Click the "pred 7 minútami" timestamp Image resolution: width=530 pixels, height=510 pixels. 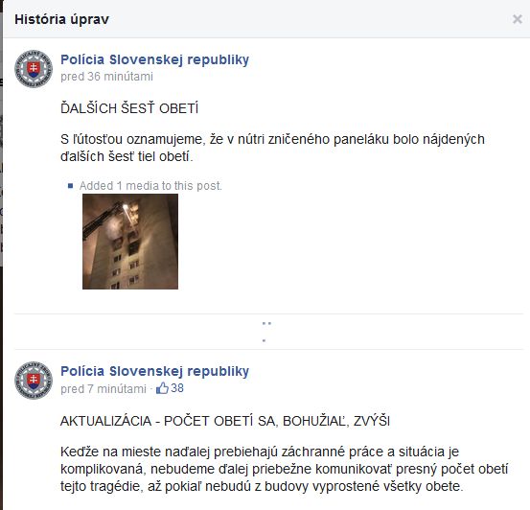(104, 389)
